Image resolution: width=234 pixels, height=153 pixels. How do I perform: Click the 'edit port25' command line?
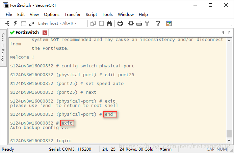pos(72,74)
